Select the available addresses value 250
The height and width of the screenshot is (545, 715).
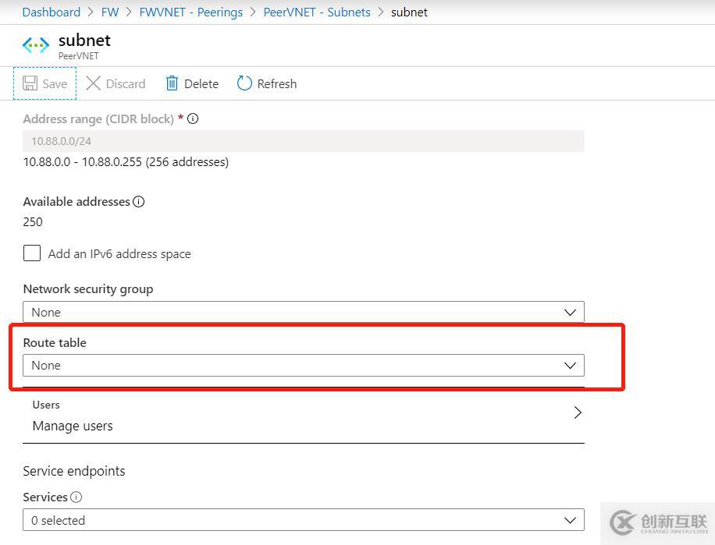32,221
